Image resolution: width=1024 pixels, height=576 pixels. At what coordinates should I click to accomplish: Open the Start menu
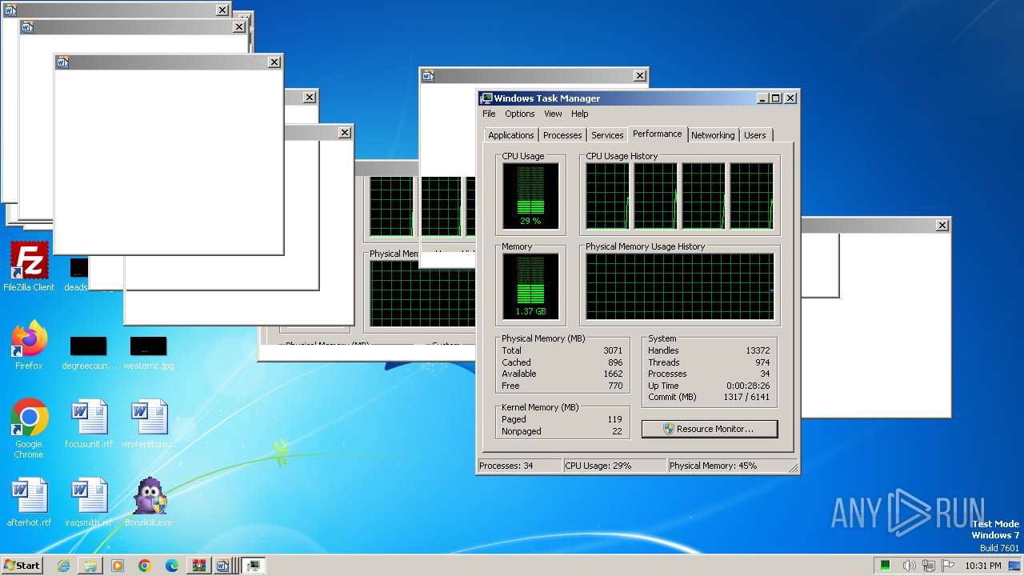(x=22, y=565)
